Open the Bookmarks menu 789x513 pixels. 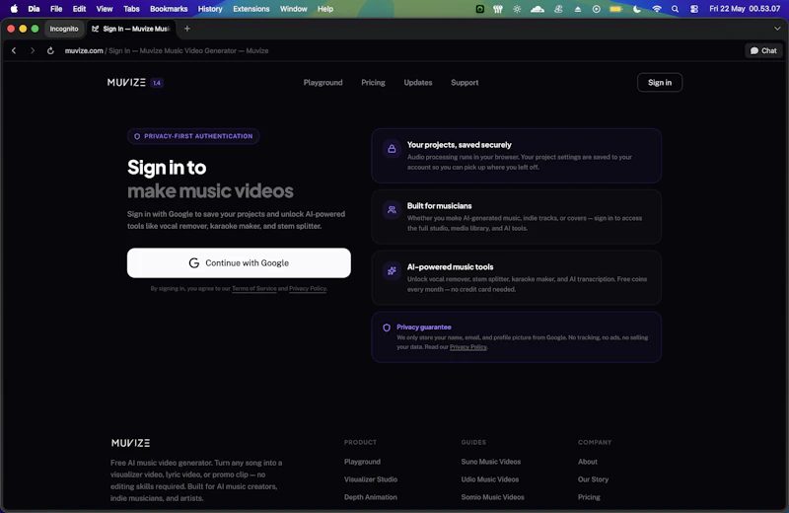point(169,9)
